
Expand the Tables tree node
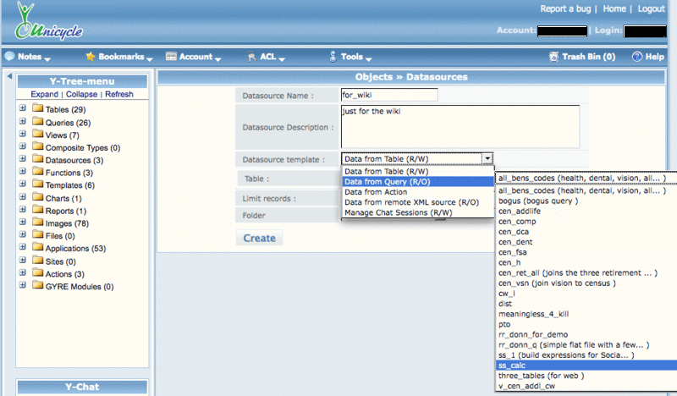[x=23, y=110]
